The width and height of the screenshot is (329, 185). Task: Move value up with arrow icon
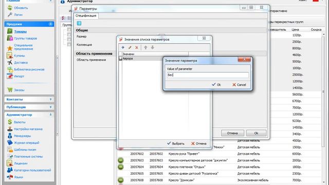coord(145,47)
